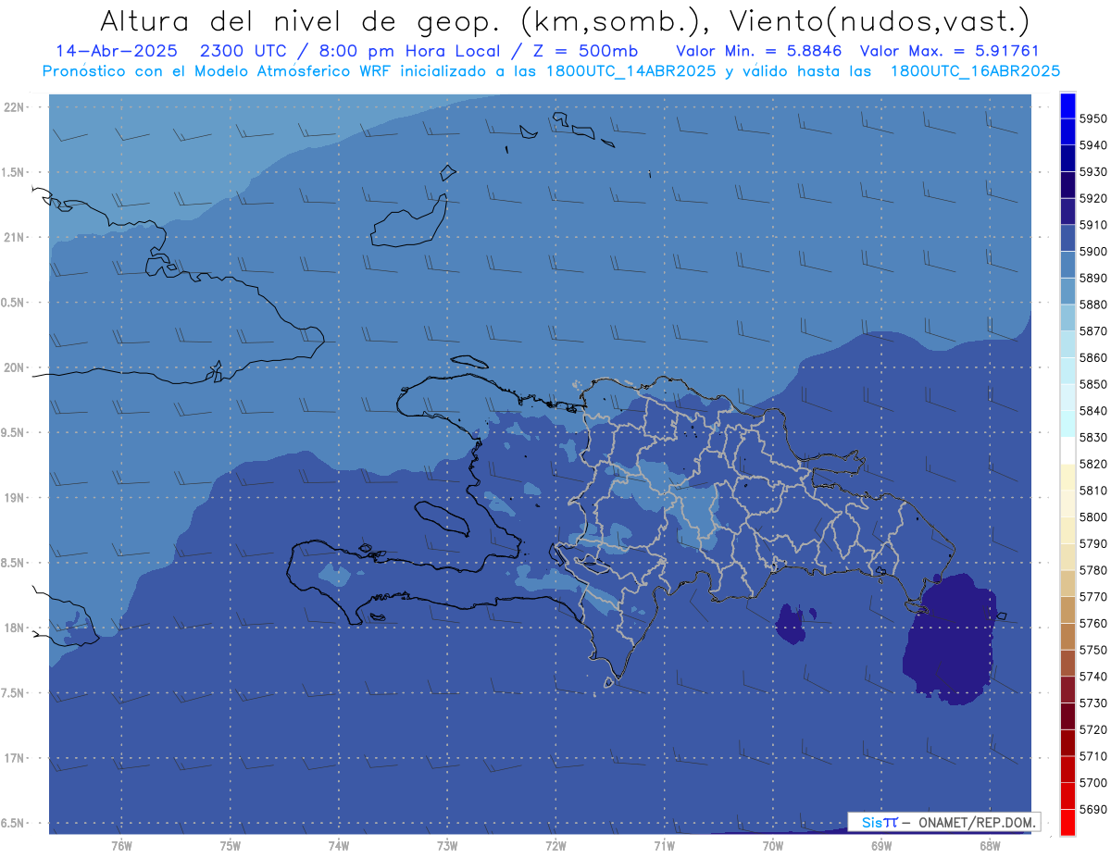Select "Valor Max. = 5.91761" text
The image size is (1111, 858).
(949, 50)
